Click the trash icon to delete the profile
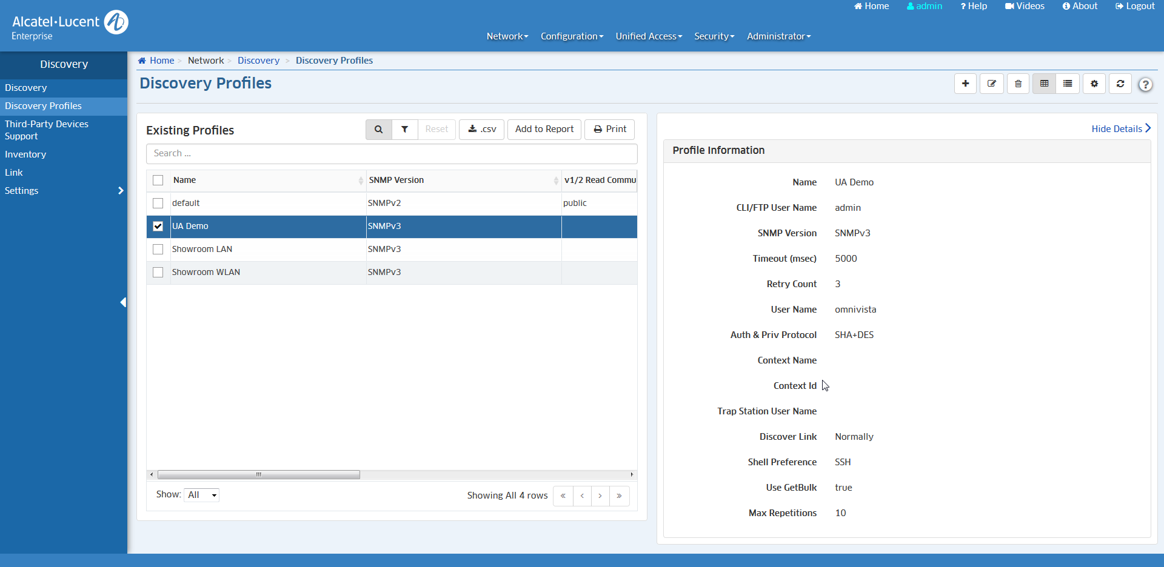The height and width of the screenshot is (567, 1164). point(1018,84)
